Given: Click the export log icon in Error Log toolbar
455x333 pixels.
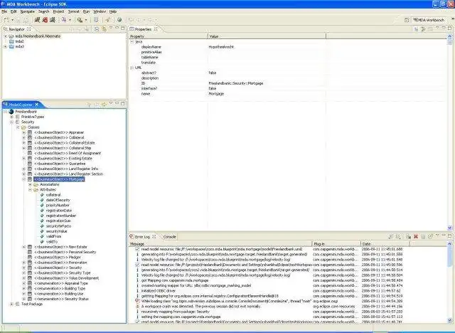Looking at the screenshot, I should (391, 237).
